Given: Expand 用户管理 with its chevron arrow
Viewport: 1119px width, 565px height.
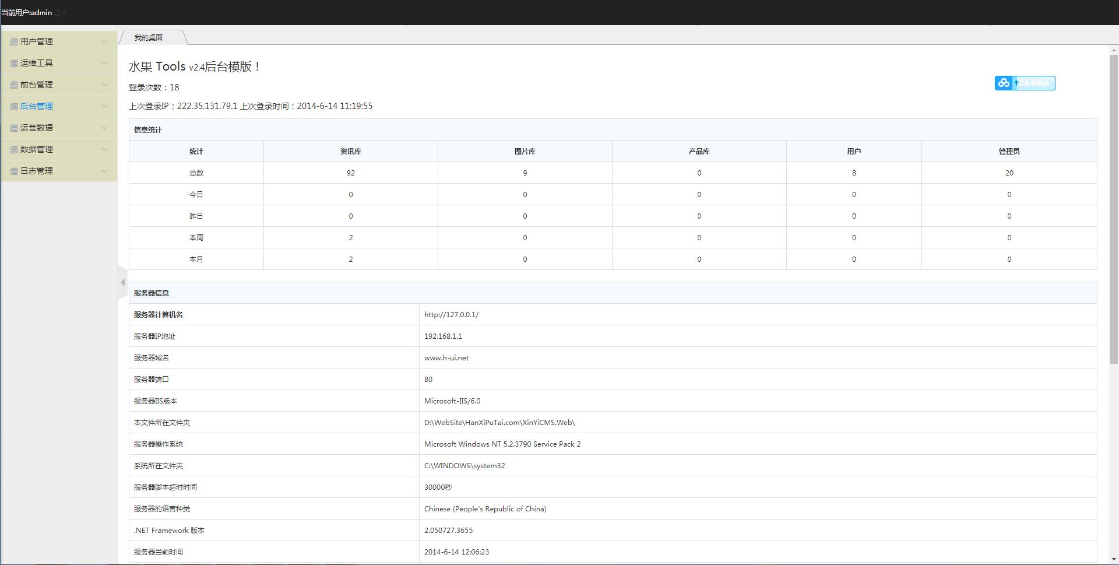Looking at the screenshot, I should tap(104, 41).
